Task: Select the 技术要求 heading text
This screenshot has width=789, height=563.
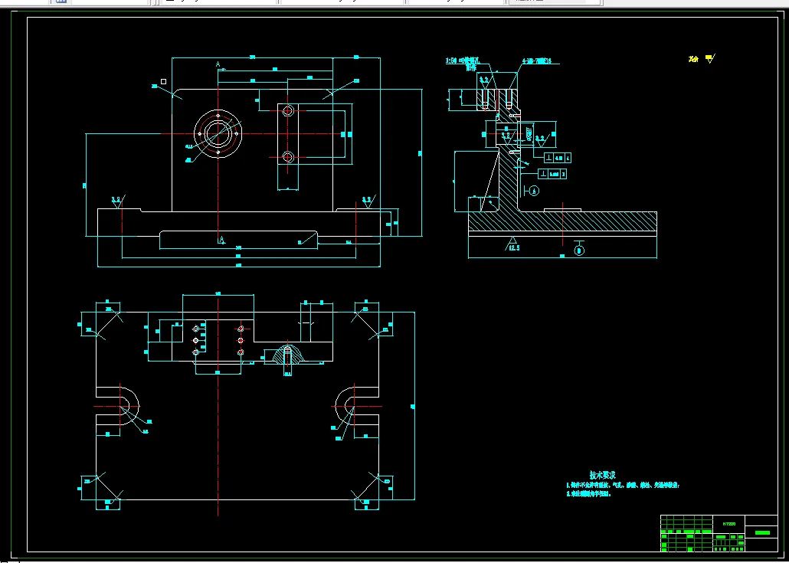Action: 603,475
